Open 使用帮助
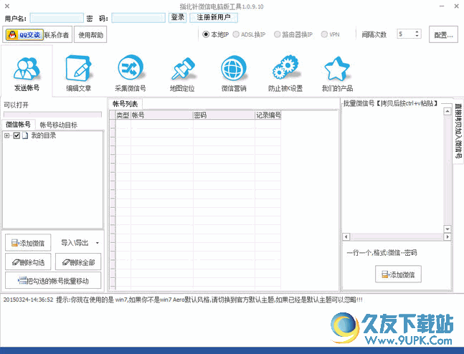This screenshot has width=464, height=354. tap(90, 35)
